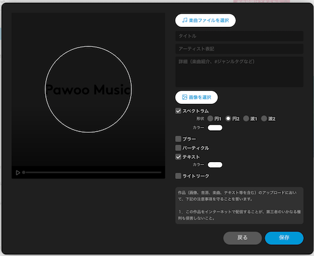The width and height of the screenshot is (314, 256).
Task: Enable the パーティクル checkbox
Action: [x=178, y=148]
